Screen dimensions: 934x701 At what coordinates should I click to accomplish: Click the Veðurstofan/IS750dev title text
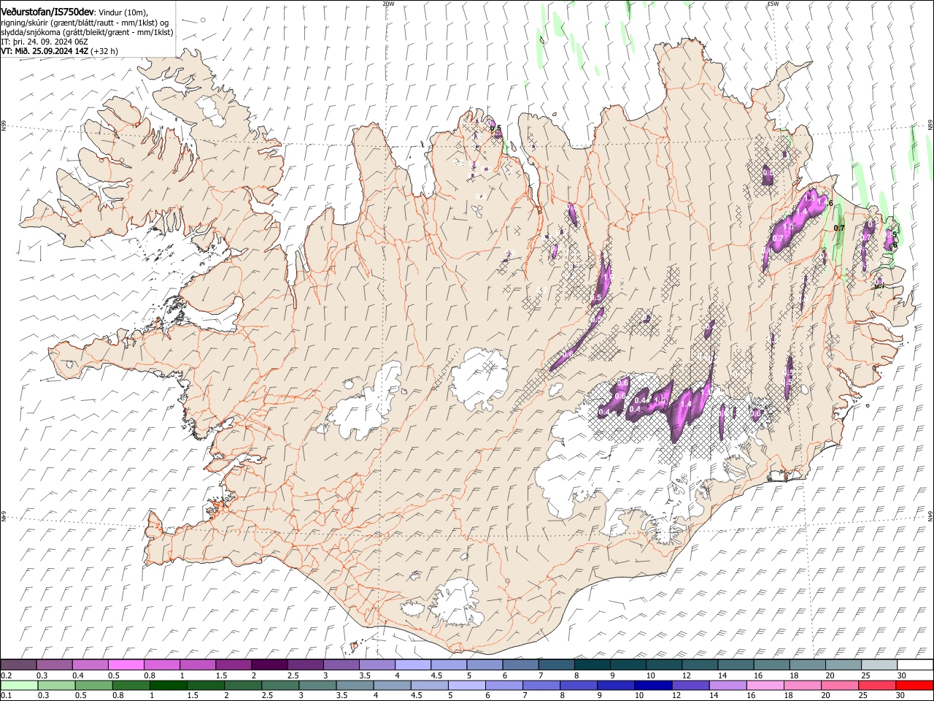(47, 12)
